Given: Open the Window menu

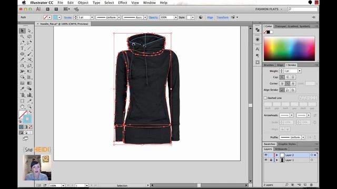Looking at the screenshot, I should pos(149,3).
